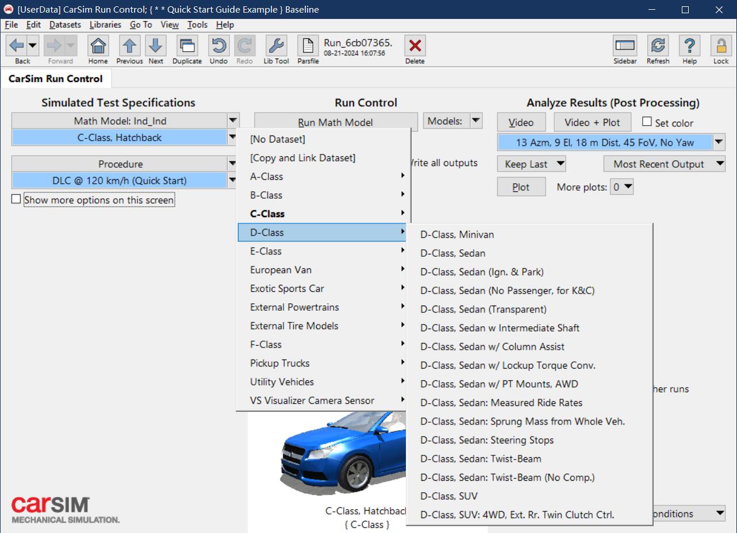The height and width of the screenshot is (533, 737).
Task: Open the DLC @ 120 km/h dropdown arrow
Action: (x=233, y=180)
